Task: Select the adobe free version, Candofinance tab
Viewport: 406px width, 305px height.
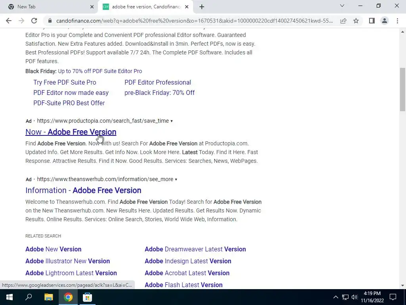Action: [x=146, y=7]
